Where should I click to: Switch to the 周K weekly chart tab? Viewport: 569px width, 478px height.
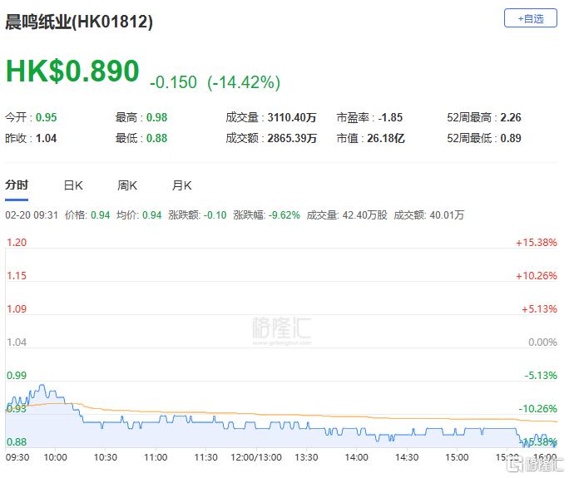click(x=127, y=185)
